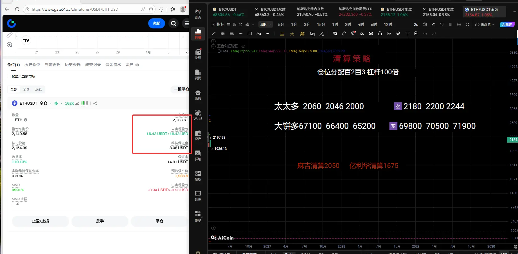The width and height of the screenshot is (518, 254).
Task: Switch to the 历史委托 tab
Action: tap(73, 65)
